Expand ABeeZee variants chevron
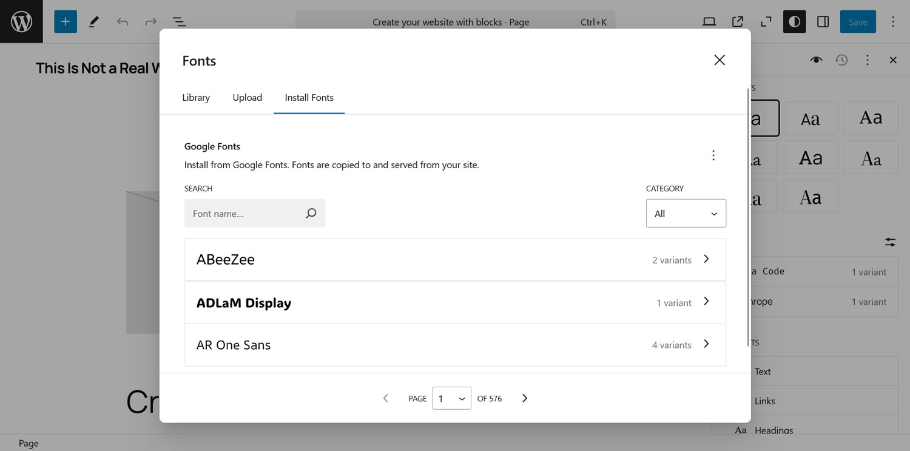This screenshot has height=451, width=910. [706, 259]
